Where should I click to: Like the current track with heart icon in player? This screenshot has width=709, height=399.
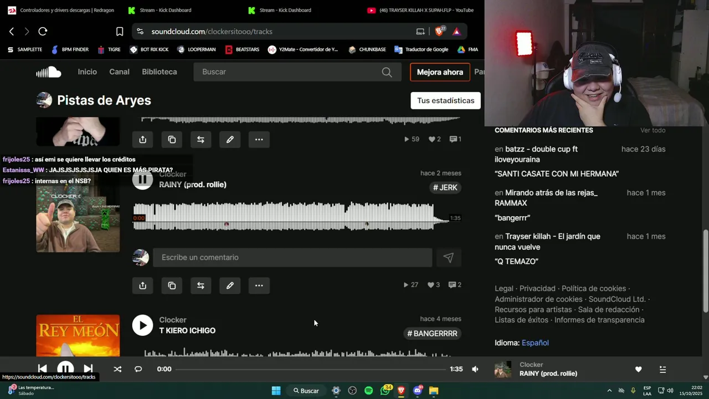pyautogui.click(x=638, y=370)
